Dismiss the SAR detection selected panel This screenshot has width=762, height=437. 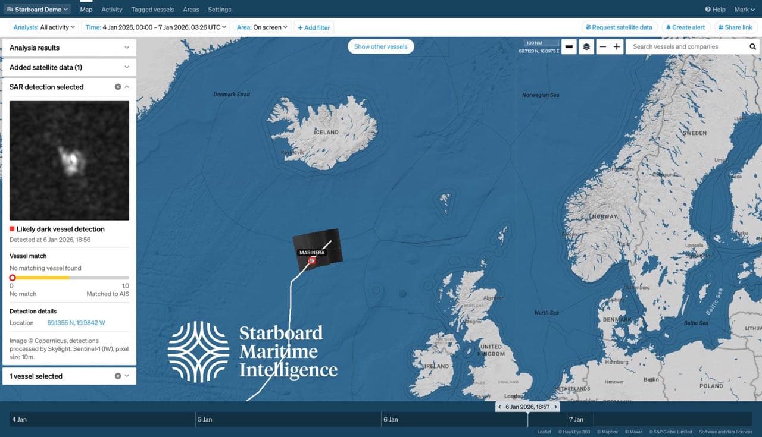click(118, 87)
